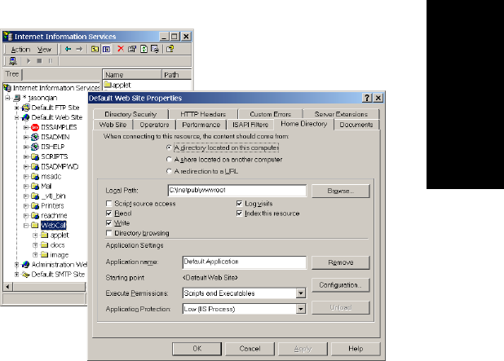Toggle Index this resource checkbox
Screen dimensions: 504x361
[x=239, y=214]
